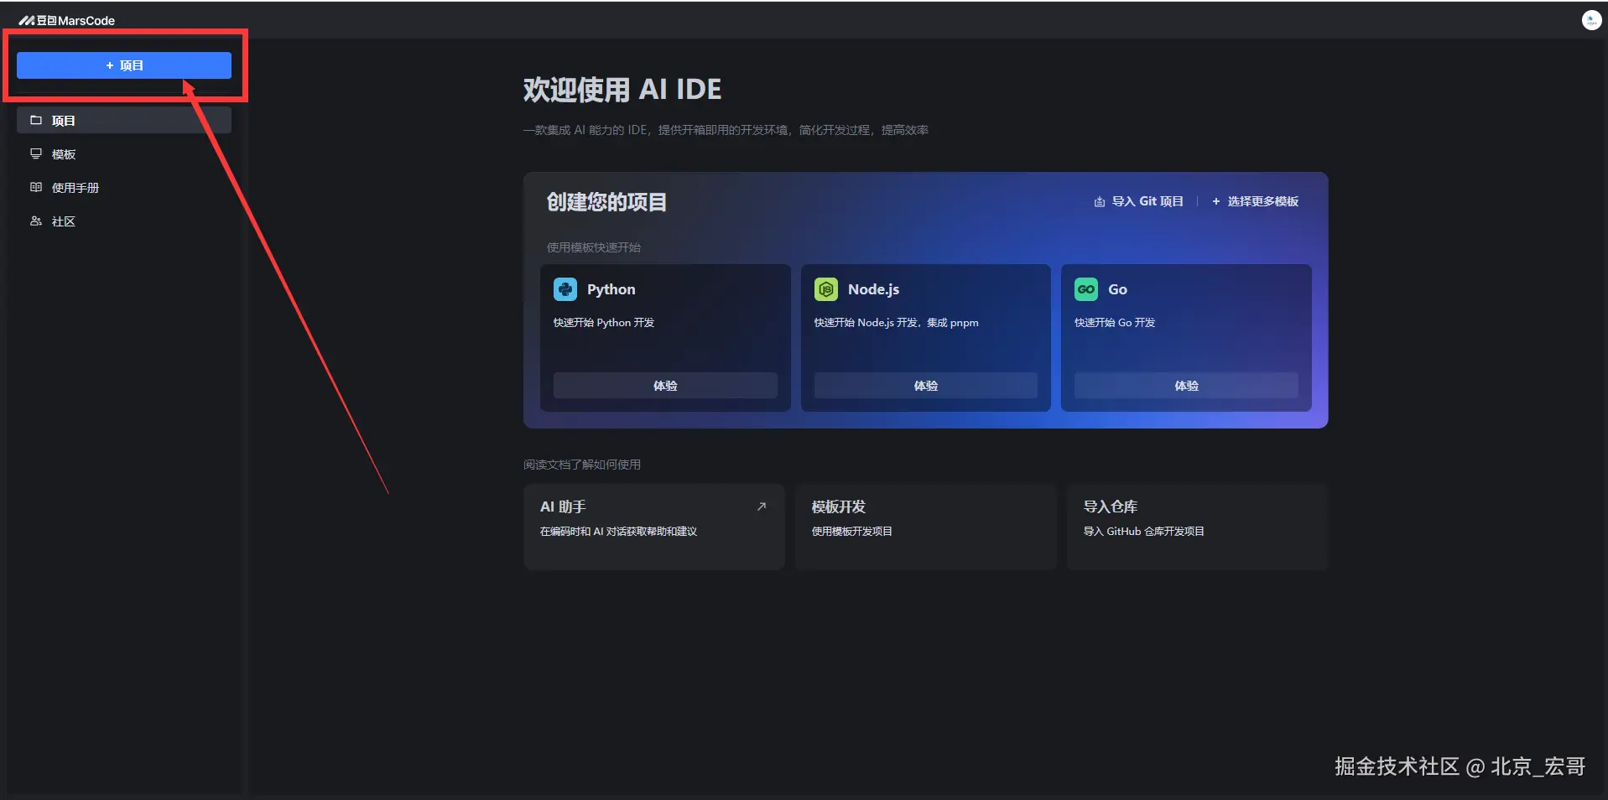Click the '欢迎使用 AI IDE' heading

point(622,90)
